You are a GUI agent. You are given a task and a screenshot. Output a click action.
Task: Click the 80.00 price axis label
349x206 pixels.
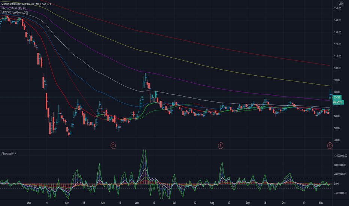coord(337,92)
